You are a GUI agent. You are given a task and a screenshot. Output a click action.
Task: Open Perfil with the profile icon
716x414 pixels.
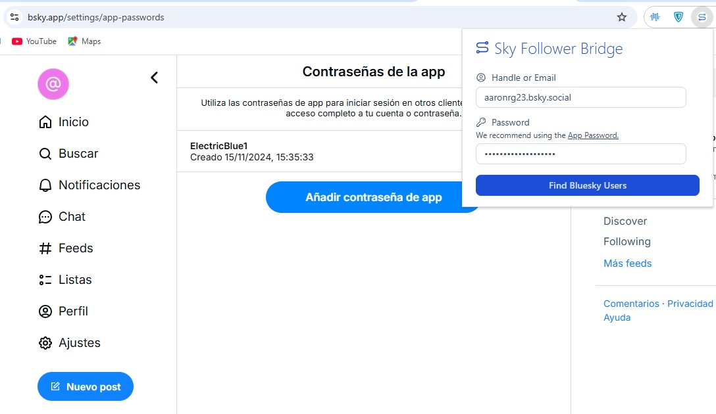pyautogui.click(x=45, y=311)
